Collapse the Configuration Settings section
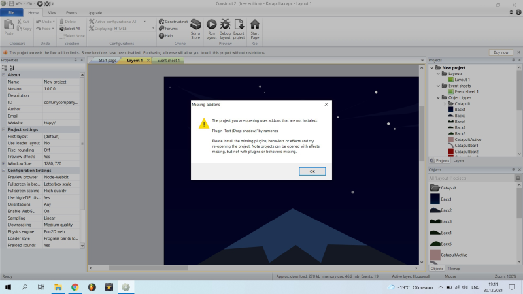523x294 pixels. coord(4,171)
